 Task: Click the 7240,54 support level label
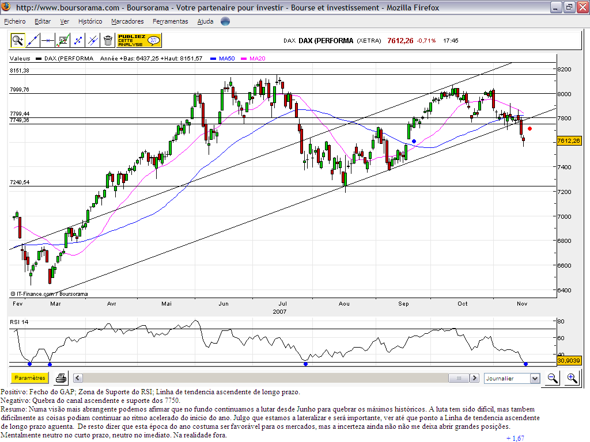pyautogui.click(x=20, y=182)
